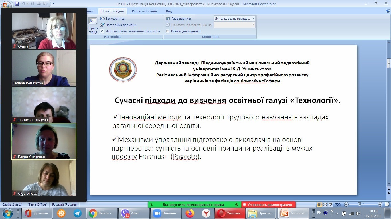
Task: Click the university emblem on the slide
Action: click(x=123, y=70)
